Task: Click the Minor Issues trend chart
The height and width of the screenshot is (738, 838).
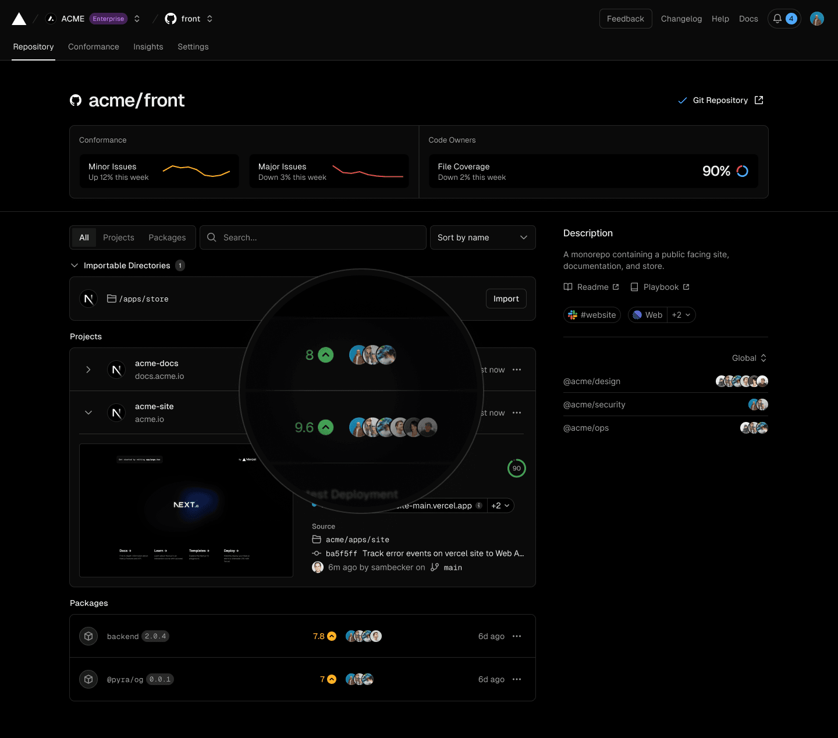Action: [x=196, y=171]
